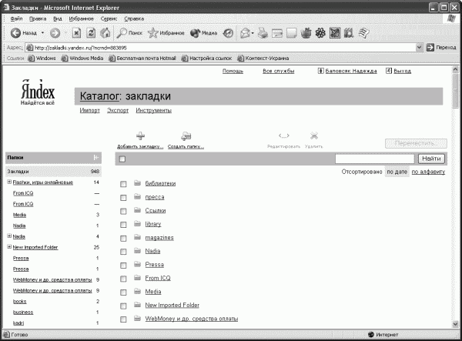Open the Избранное favorites pane
The height and width of the screenshot is (341, 462).
coord(166,33)
